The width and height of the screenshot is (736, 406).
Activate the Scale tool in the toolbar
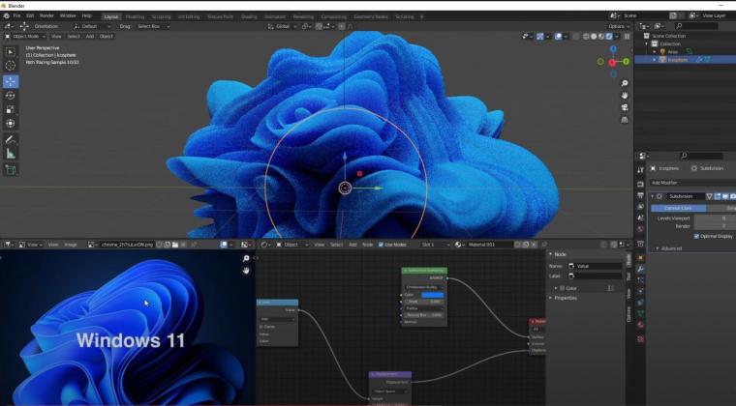[x=11, y=109]
